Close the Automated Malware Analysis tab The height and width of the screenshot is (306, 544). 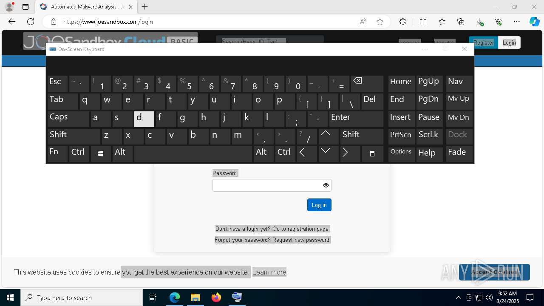[x=130, y=7]
